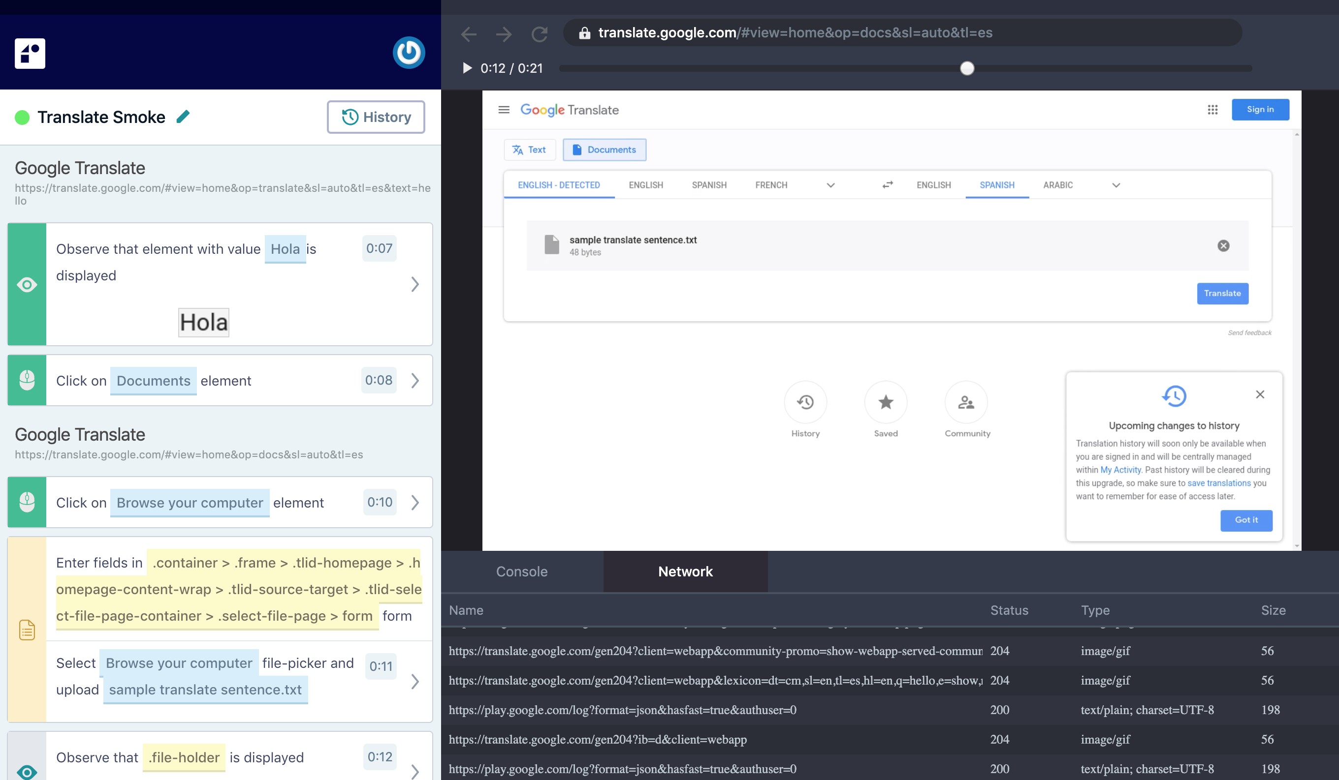Close Upcoming changes to history popup
Viewport: 1339px width, 780px height.
(x=1260, y=394)
